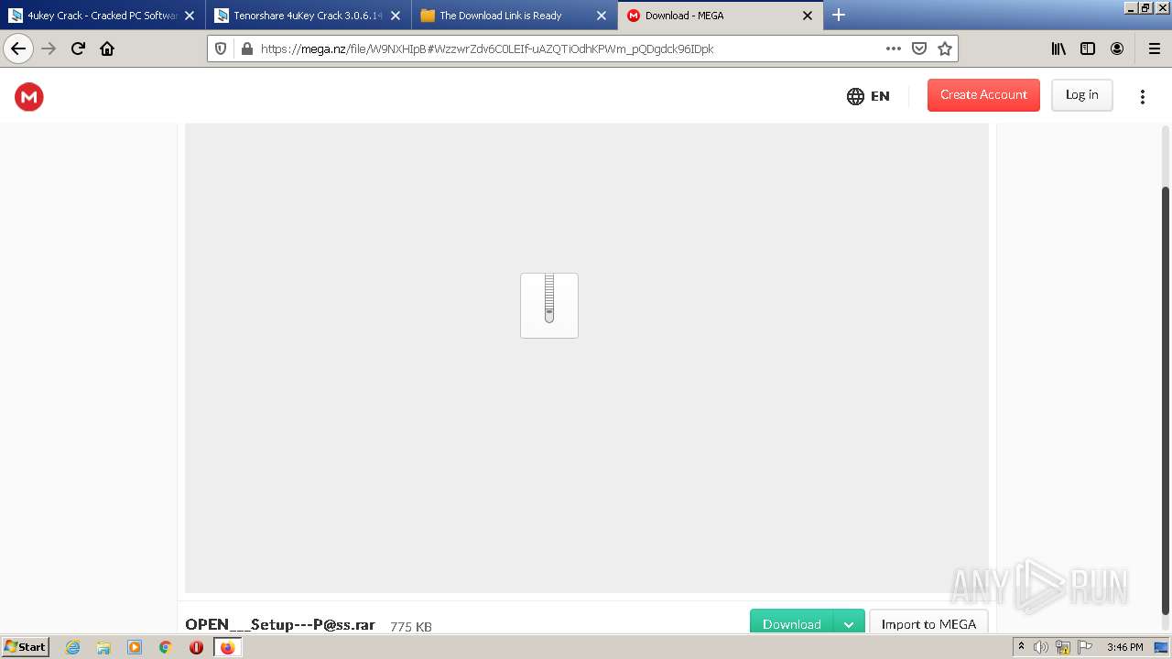Viewport: 1172px width, 659px height.
Task: Click Import to MEGA button
Action: [x=928, y=623]
